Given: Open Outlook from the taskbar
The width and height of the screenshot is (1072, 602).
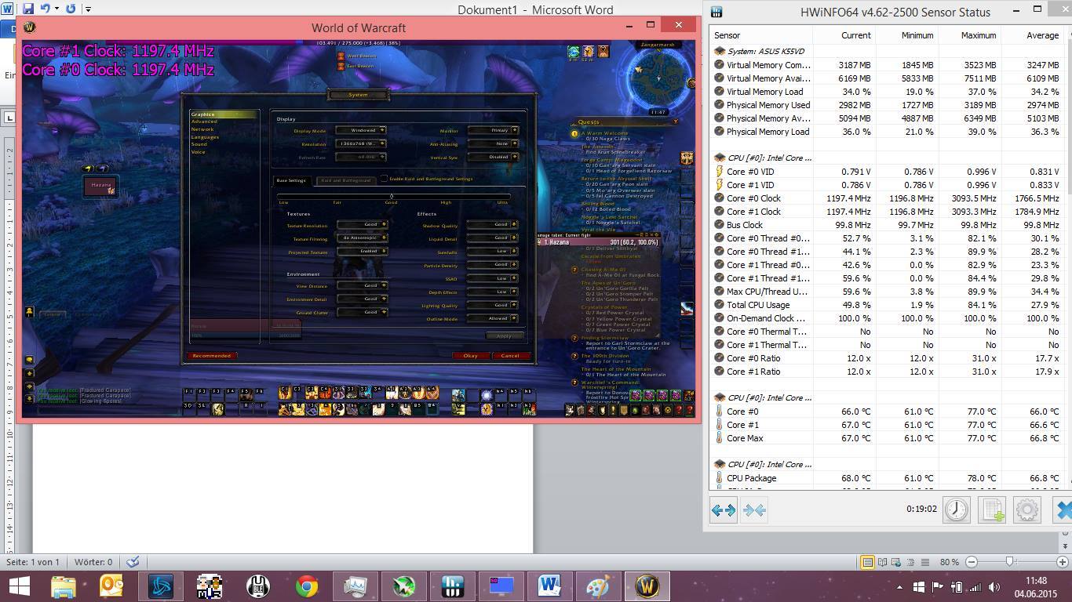Looking at the screenshot, I should 112,586.
